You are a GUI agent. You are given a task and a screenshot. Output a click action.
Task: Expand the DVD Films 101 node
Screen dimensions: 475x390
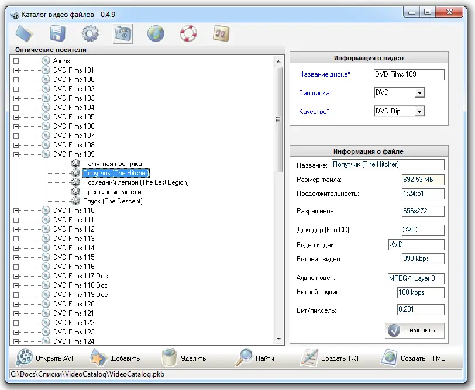pyautogui.click(x=16, y=70)
